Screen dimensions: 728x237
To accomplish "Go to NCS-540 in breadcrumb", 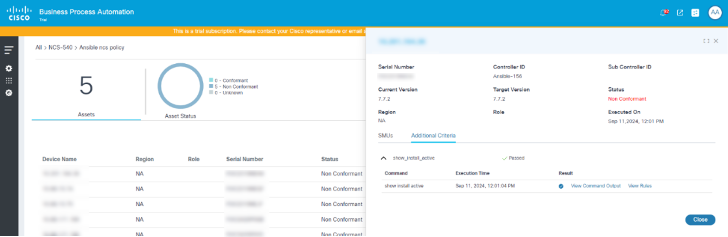I will [x=60, y=47].
